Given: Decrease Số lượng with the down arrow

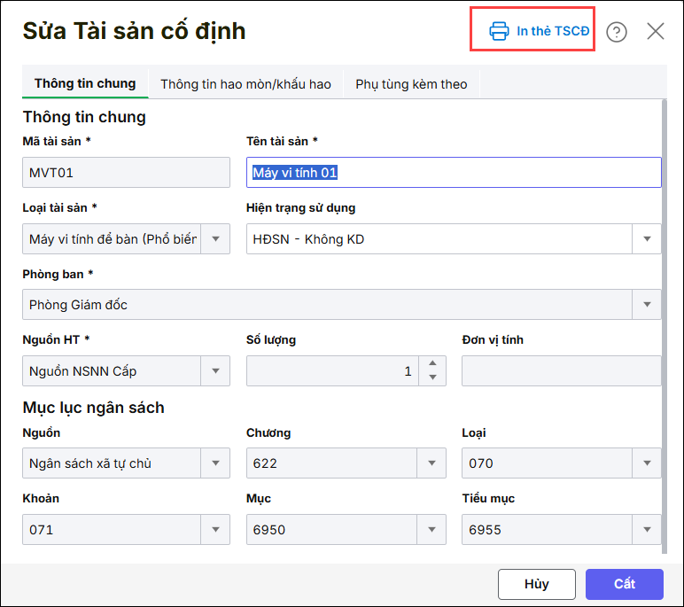Looking at the screenshot, I should pos(432,378).
